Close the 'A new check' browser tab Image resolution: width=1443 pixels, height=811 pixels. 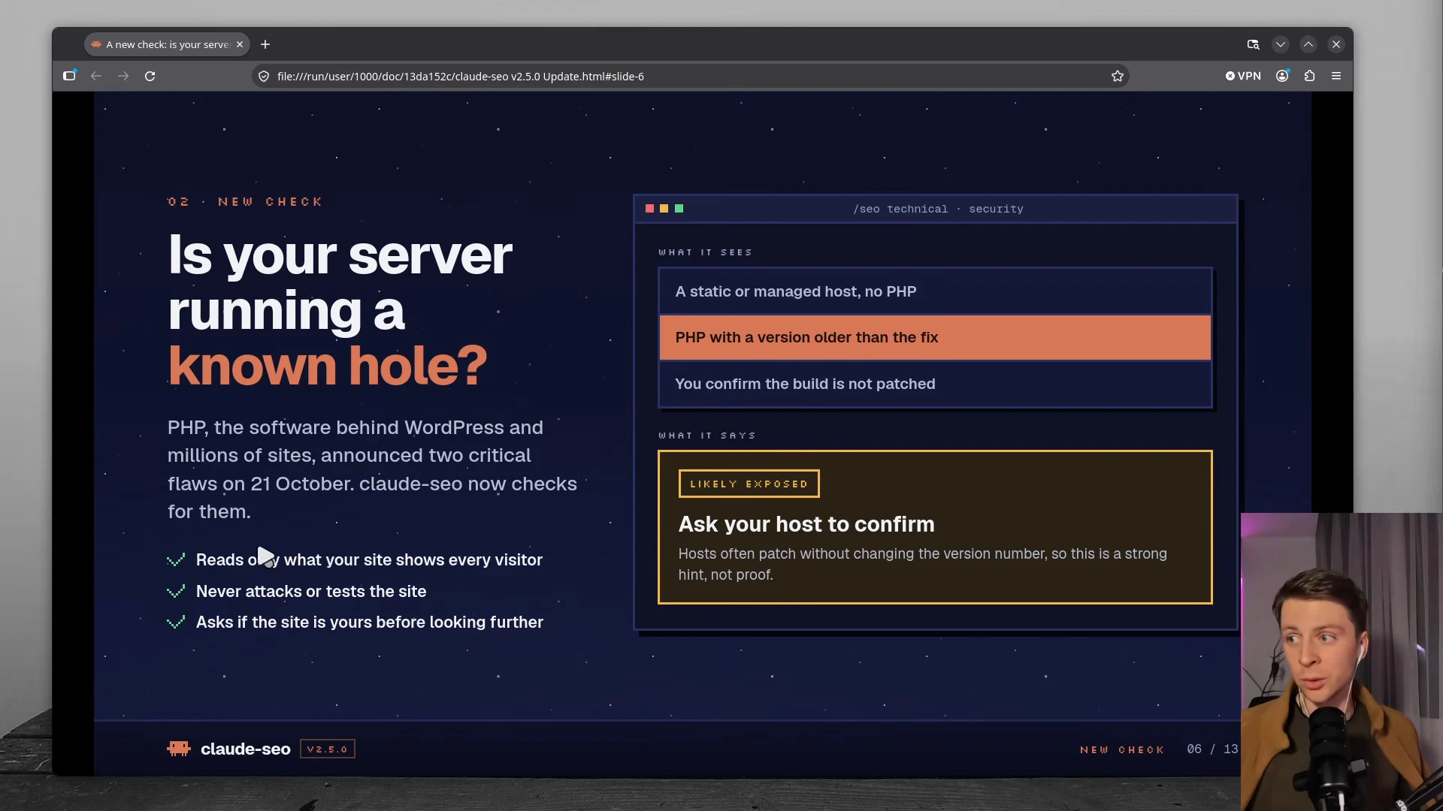240,44
